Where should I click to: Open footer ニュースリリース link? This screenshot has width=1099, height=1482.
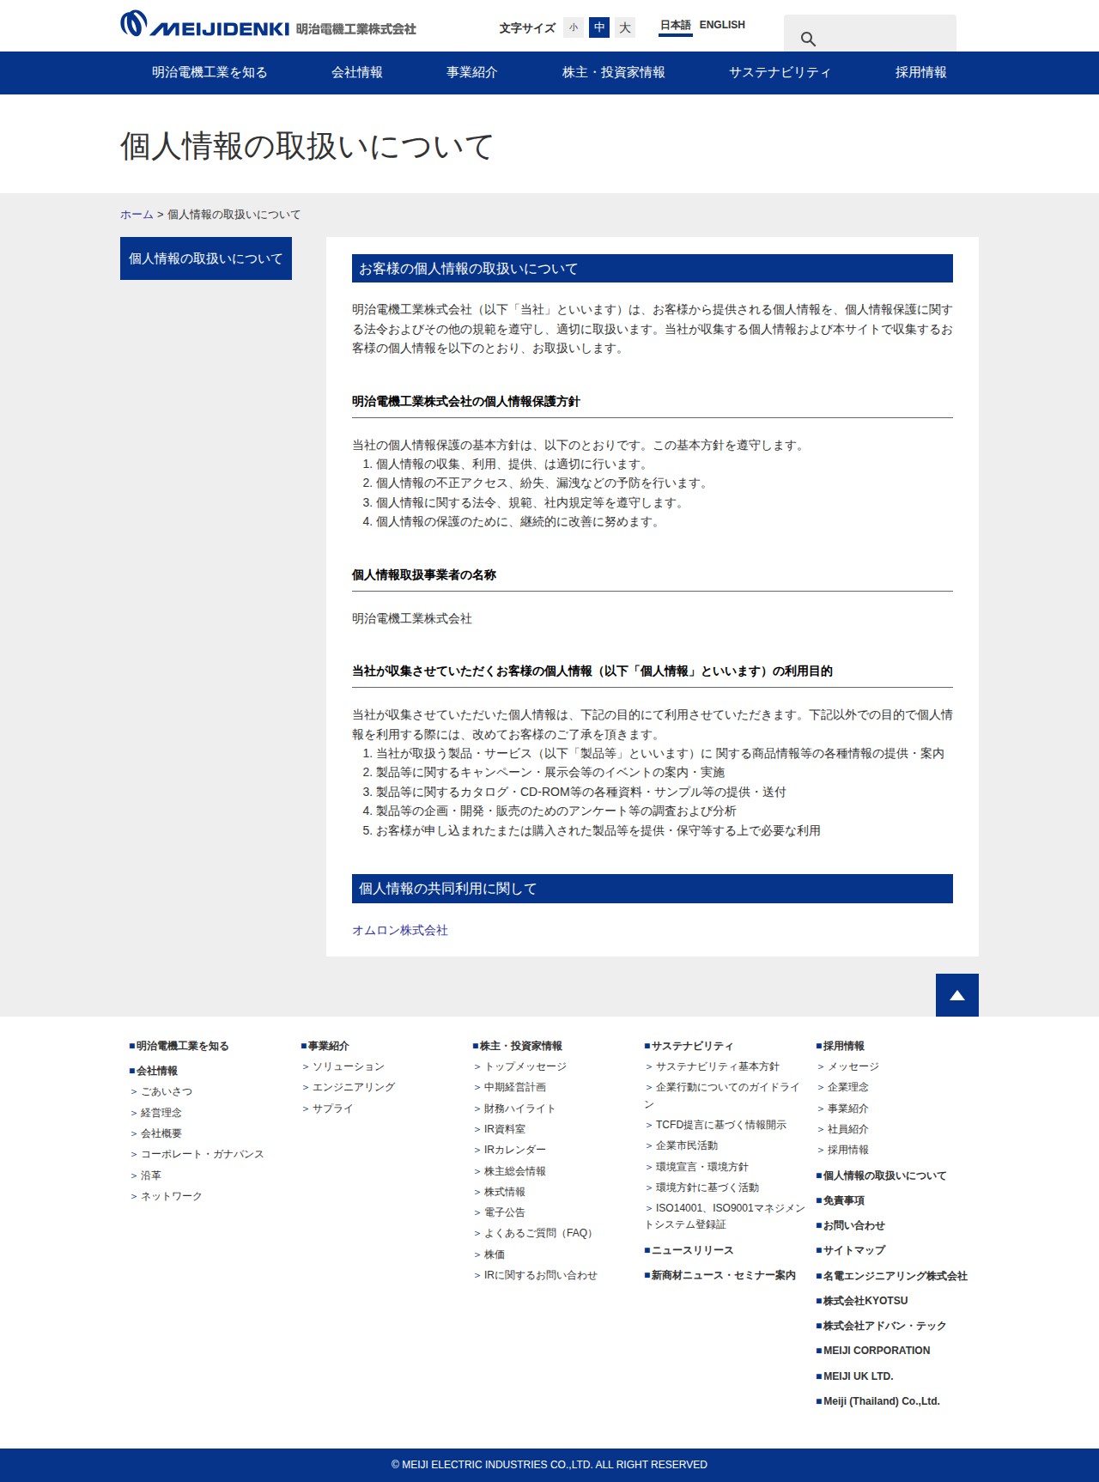pyautogui.click(x=692, y=1250)
